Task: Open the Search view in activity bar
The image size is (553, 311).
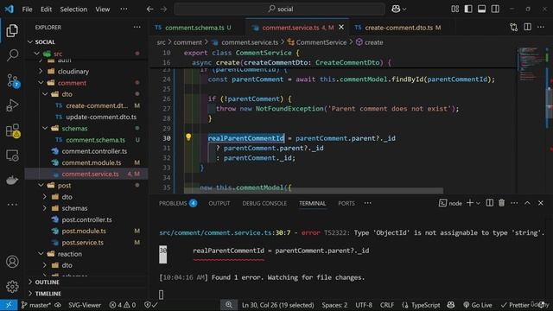Action: click(x=12, y=55)
